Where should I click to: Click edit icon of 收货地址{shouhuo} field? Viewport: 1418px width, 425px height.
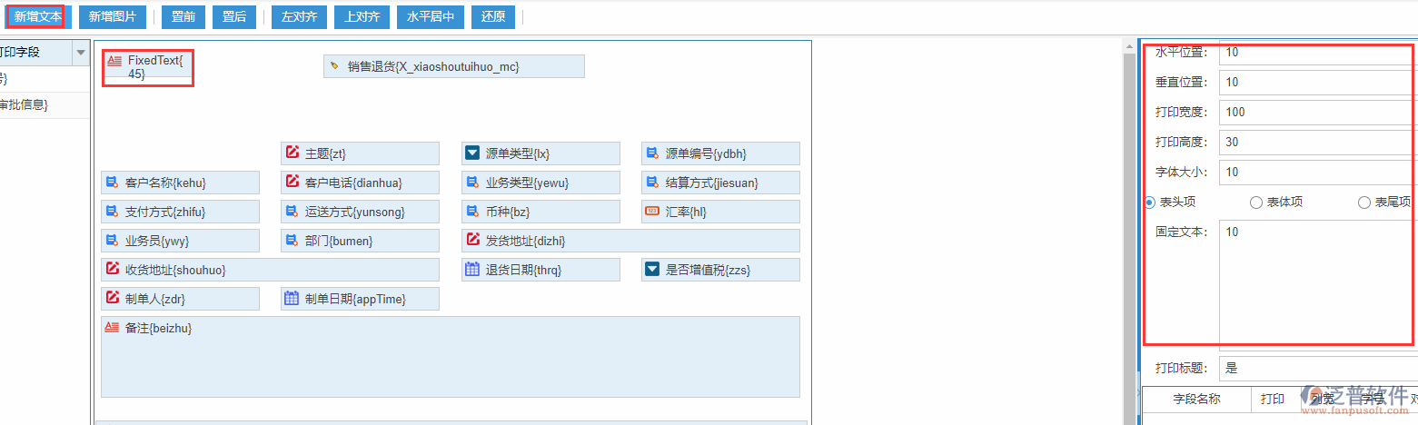[112, 269]
